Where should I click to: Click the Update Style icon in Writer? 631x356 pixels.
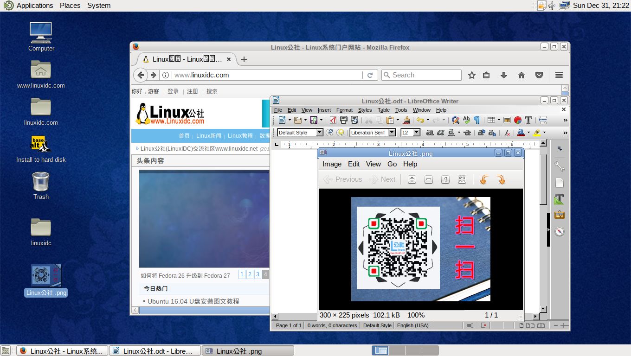tap(329, 133)
